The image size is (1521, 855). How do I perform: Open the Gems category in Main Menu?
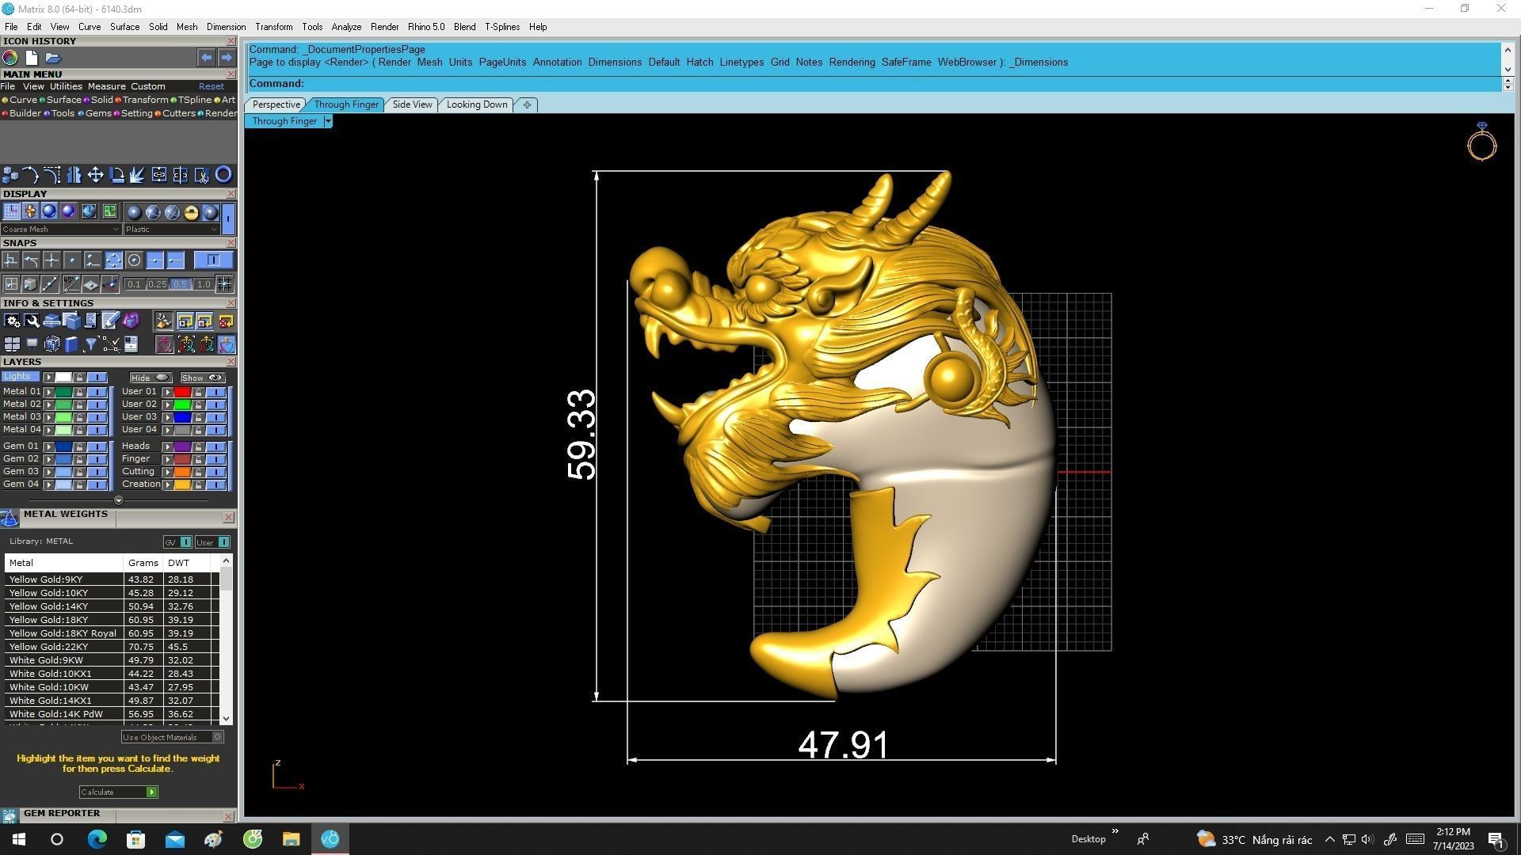click(95, 114)
